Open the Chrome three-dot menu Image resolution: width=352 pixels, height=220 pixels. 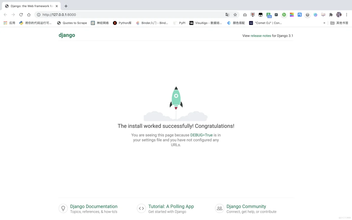pyautogui.click(x=347, y=15)
